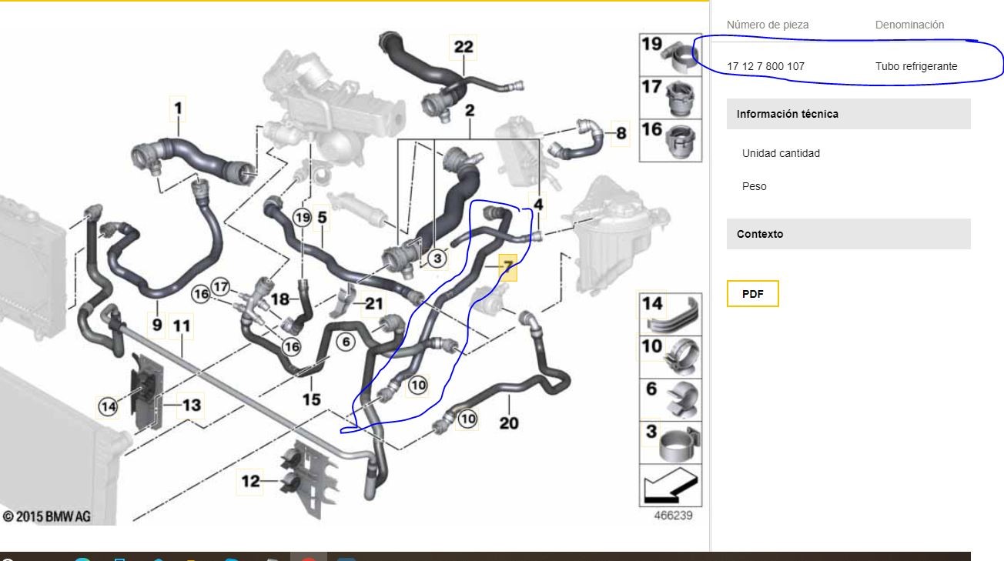
Task: Select the highlighted part label 7
Action: (507, 266)
